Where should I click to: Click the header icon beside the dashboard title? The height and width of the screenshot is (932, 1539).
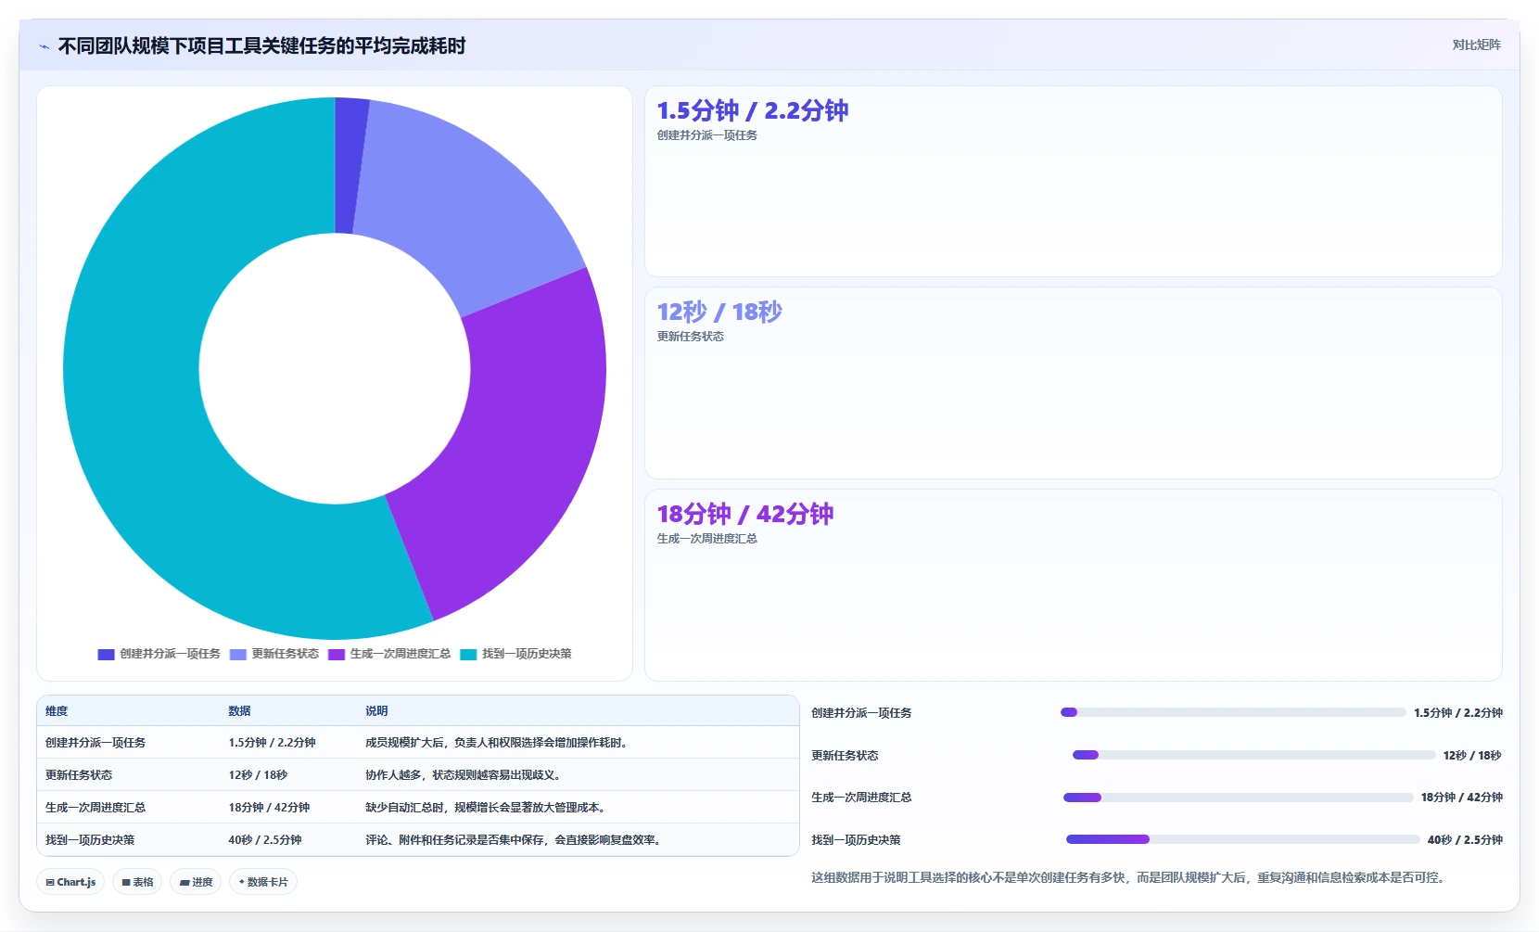(44, 46)
